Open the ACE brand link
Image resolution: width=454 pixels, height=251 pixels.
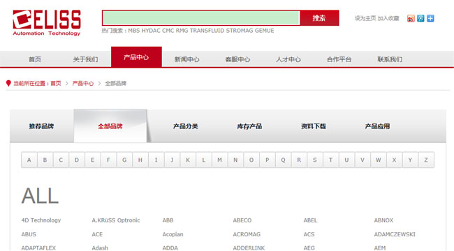pyautogui.click(x=97, y=234)
